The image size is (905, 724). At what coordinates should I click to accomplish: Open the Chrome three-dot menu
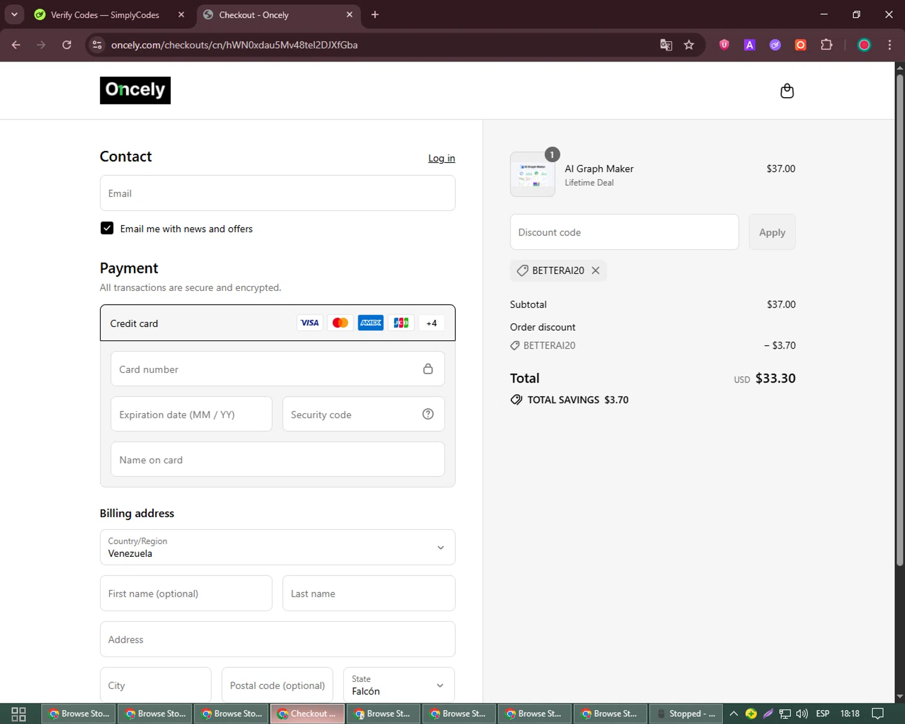(889, 45)
